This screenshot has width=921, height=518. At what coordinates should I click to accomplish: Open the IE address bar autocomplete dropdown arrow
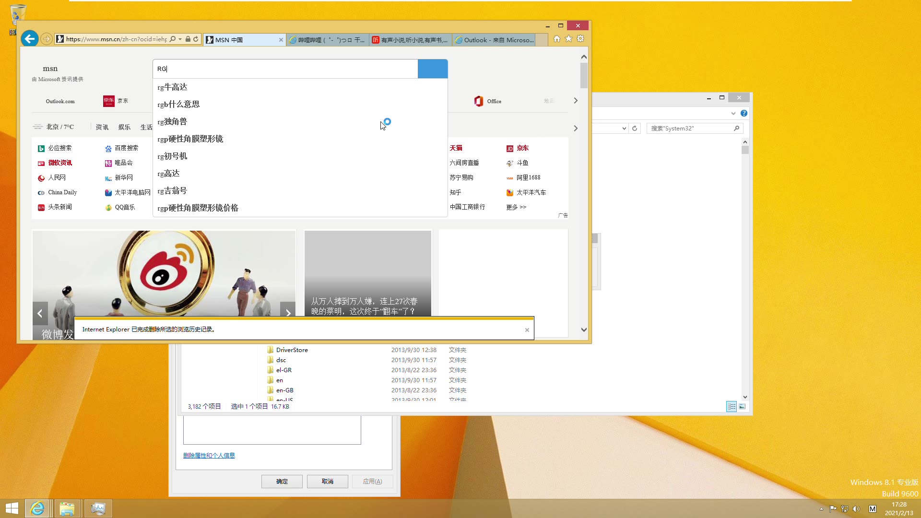tap(180, 39)
